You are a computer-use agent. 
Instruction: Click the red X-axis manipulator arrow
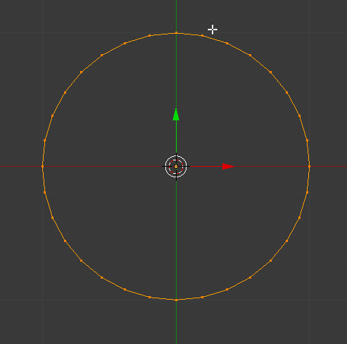coord(229,167)
